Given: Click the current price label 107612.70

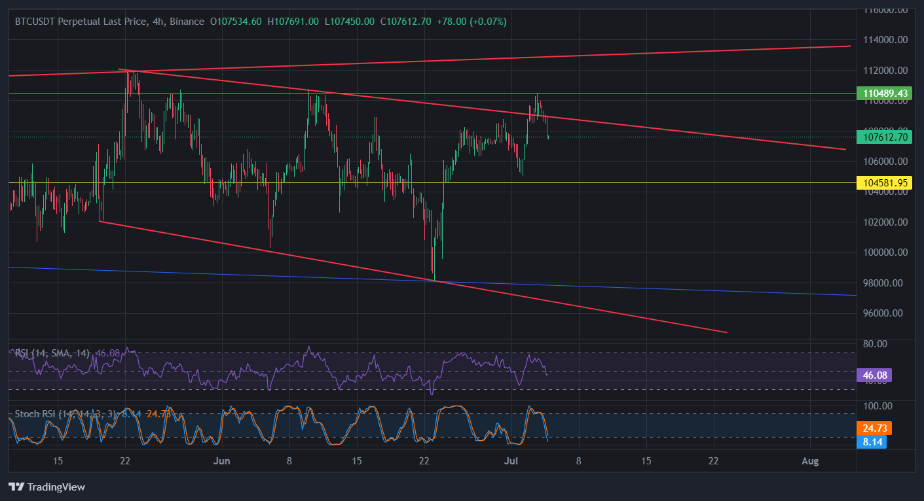Looking at the screenshot, I should click(x=885, y=137).
